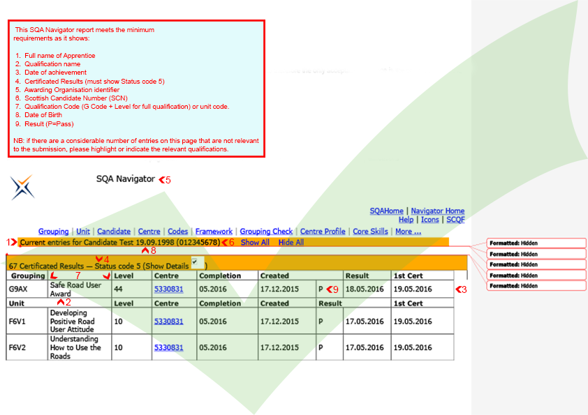
Task: Open the Core Skills menu item
Action: [370, 232]
